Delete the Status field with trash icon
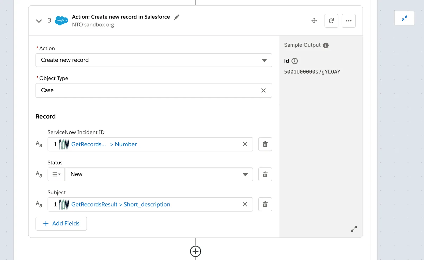The height and width of the screenshot is (260, 424). click(265, 174)
